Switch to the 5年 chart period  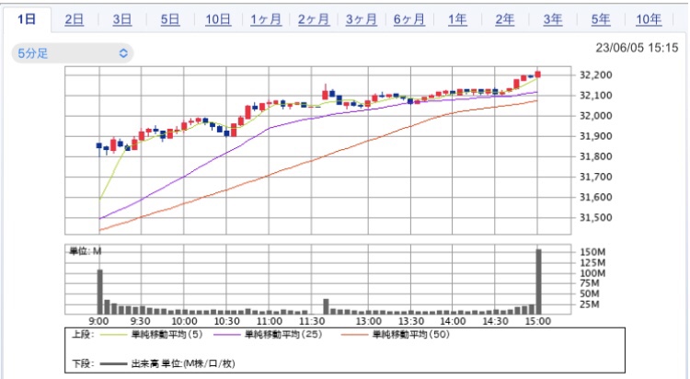[x=601, y=19]
